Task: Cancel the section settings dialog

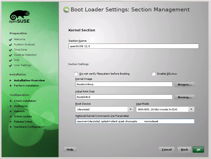Action: [x=167, y=150]
